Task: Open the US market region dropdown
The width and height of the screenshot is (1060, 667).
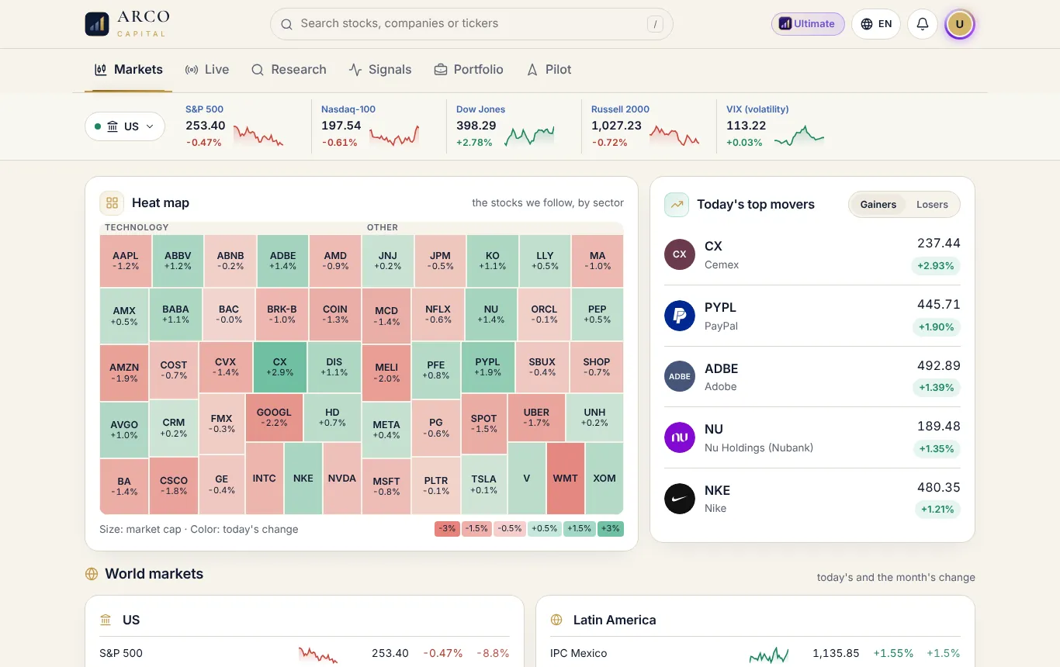Action: (125, 126)
